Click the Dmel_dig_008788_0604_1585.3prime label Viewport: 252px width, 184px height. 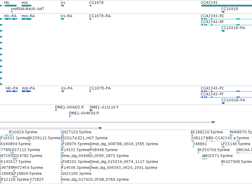(x=124, y=144)
